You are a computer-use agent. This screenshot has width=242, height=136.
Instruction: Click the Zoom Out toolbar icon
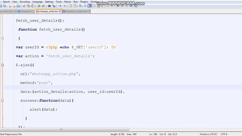pos(64,6)
